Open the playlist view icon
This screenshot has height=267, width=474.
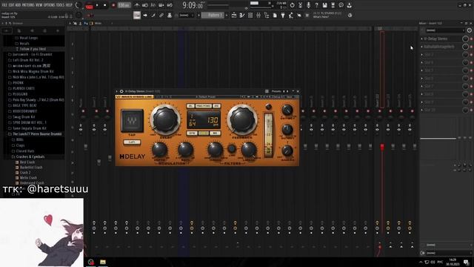tap(234, 15)
